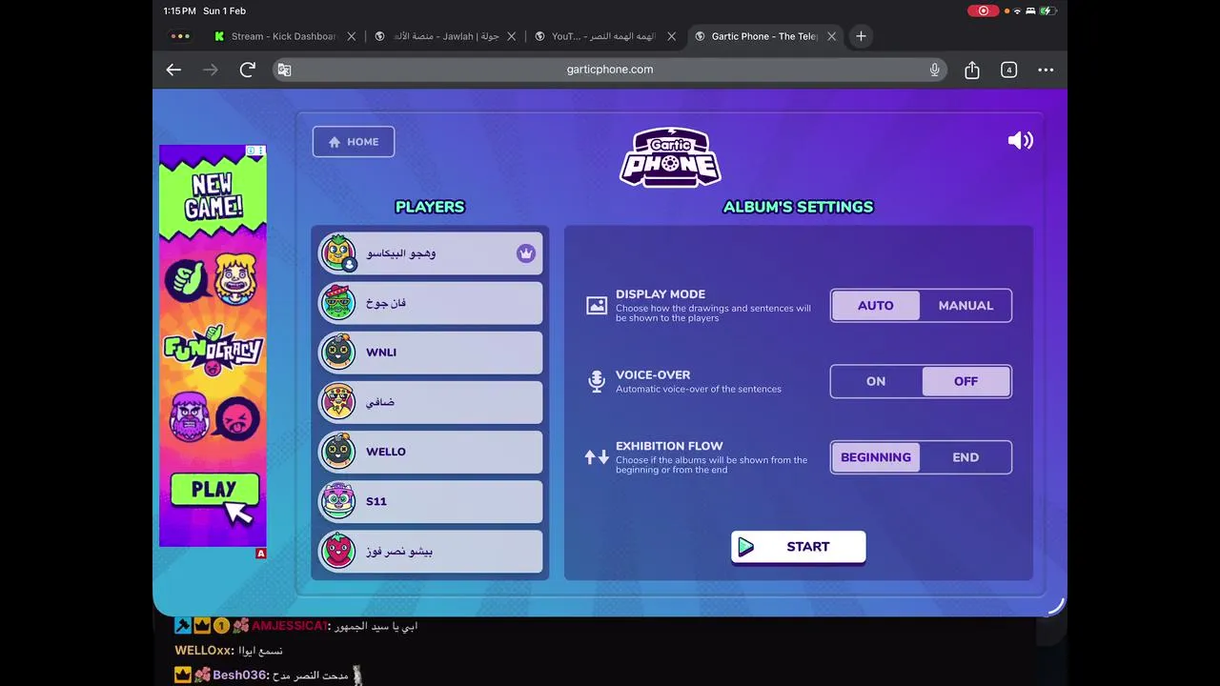The height and width of the screenshot is (686, 1220).
Task: Turn Voice-Over ON
Action: (876, 381)
